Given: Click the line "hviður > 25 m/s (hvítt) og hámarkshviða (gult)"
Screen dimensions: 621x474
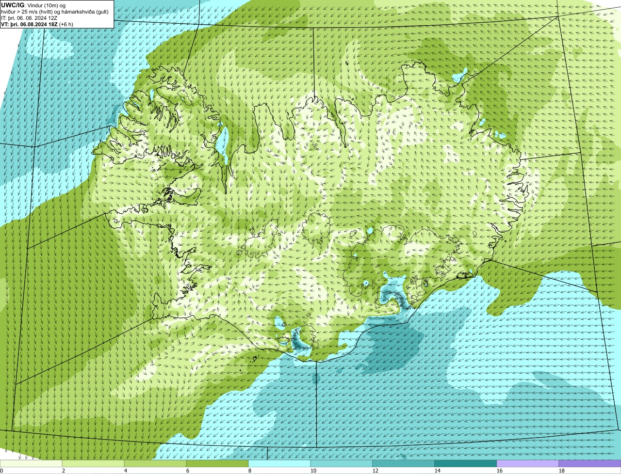Looking at the screenshot, I should (55, 11).
